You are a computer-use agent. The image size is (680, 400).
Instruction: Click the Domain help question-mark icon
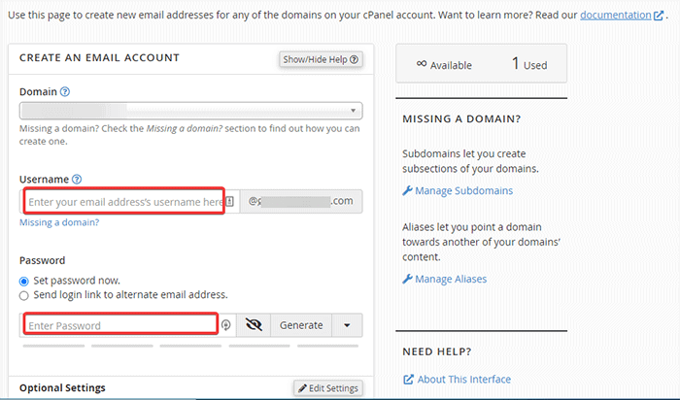coord(65,92)
